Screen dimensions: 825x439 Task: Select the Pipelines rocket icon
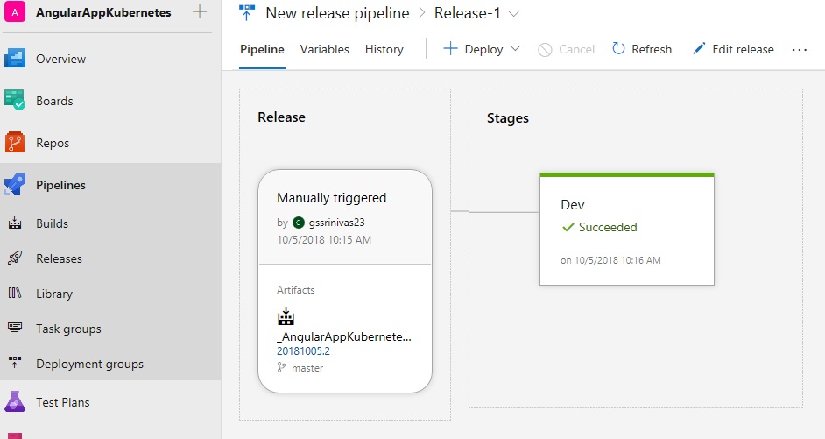pyautogui.click(x=15, y=185)
